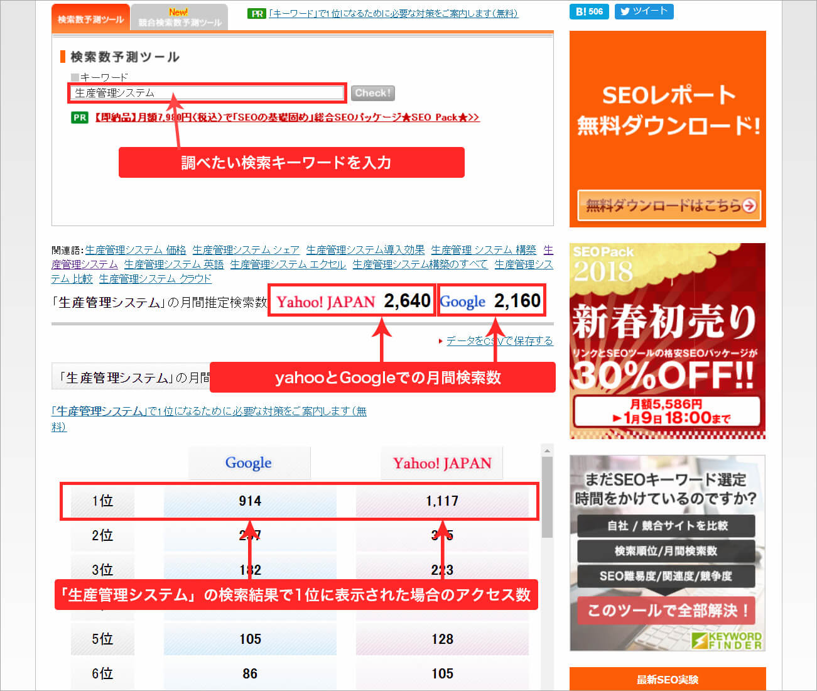Image resolution: width=817 pixels, height=691 pixels.
Task: Open related term 生産管理システム 英語
Action: (174, 264)
